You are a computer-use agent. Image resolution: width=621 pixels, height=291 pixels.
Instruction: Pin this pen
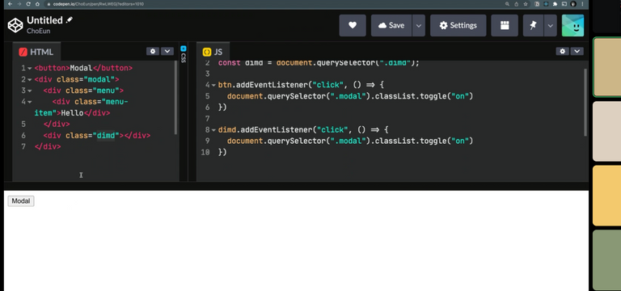coord(533,25)
